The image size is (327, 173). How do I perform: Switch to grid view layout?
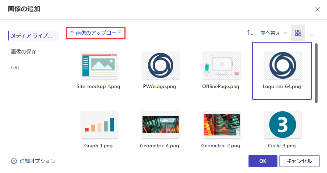click(x=298, y=33)
